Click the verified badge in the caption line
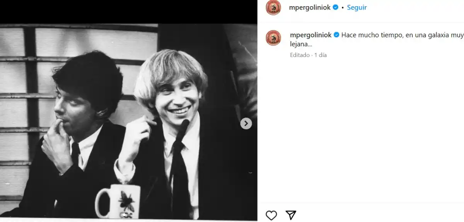 (x=336, y=35)
